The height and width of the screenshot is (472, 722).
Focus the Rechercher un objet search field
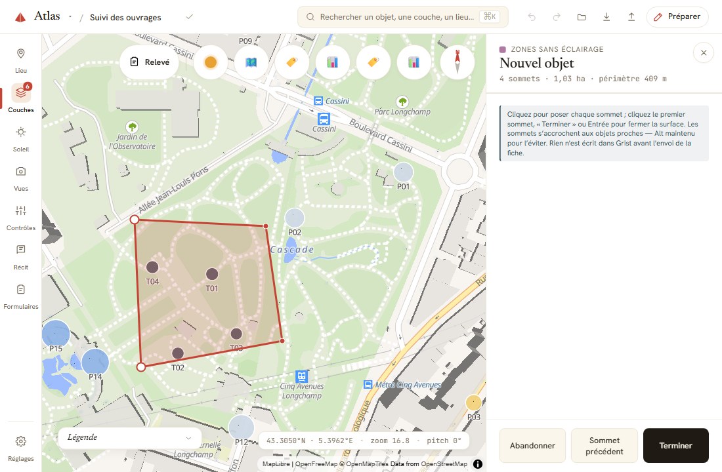pyautogui.click(x=402, y=17)
